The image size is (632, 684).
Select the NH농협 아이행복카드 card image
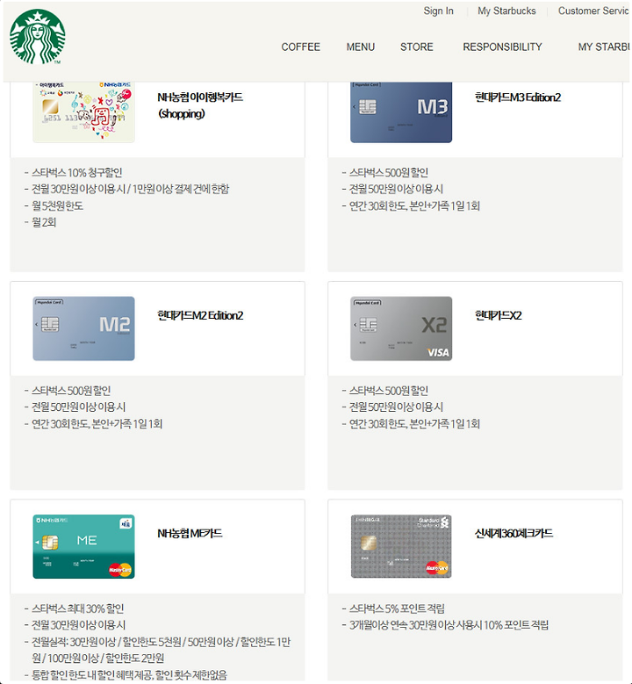[83, 112]
